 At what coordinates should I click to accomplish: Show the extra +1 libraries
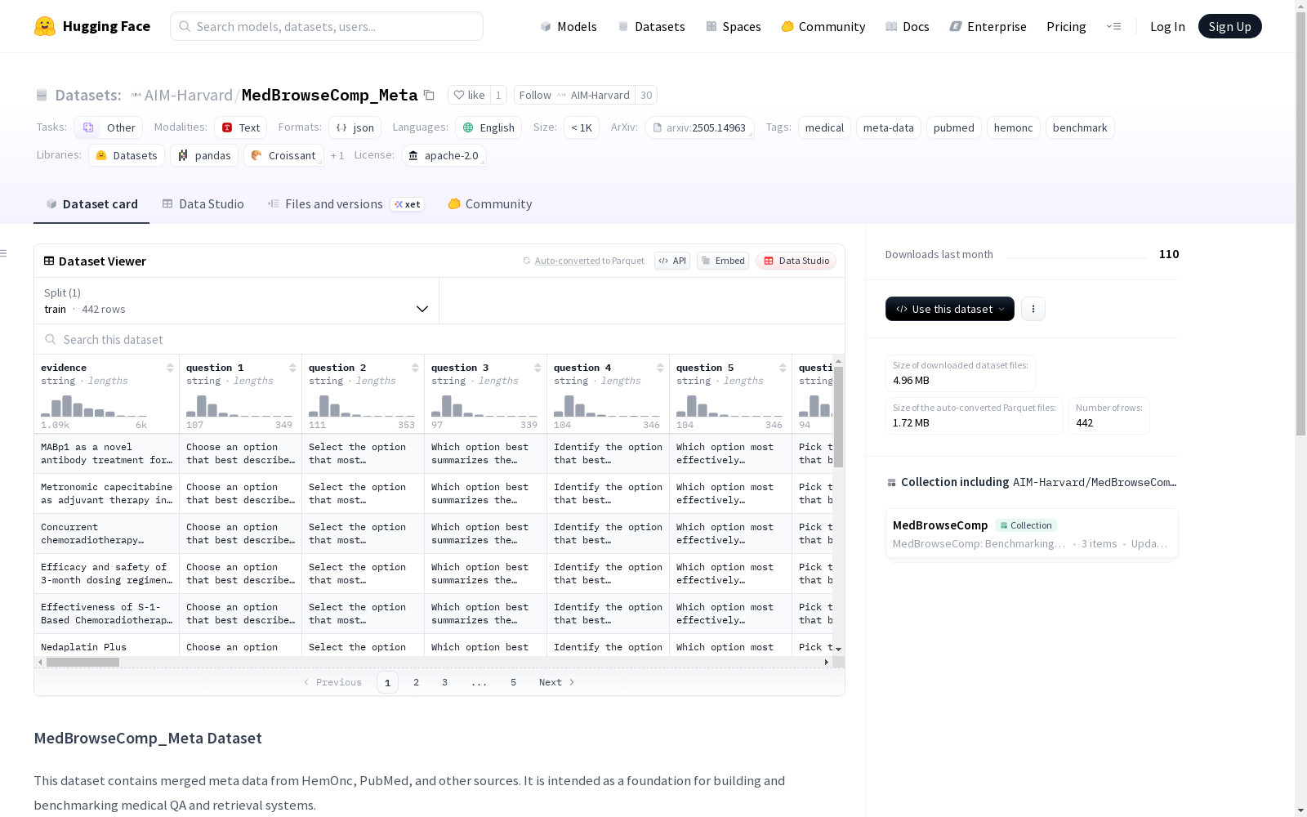(x=337, y=155)
